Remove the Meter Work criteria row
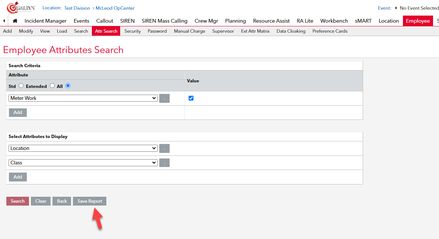439x239 pixels. [164, 98]
